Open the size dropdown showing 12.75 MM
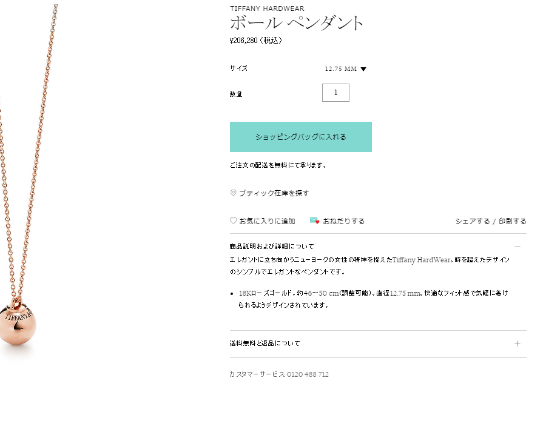The width and height of the screenshot is (546, 421). tap(345, 68)
